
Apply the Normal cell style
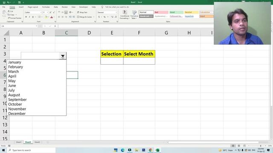(x=146, y=12)
